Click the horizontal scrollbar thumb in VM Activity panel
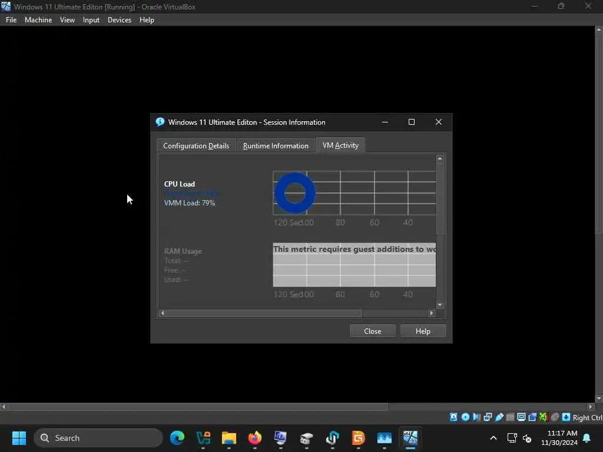The width and height of the screenshot is (603, 452). coord(264,313)
